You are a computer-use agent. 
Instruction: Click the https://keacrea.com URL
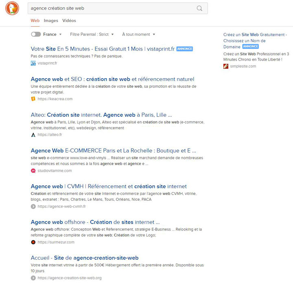coord(55,99)
